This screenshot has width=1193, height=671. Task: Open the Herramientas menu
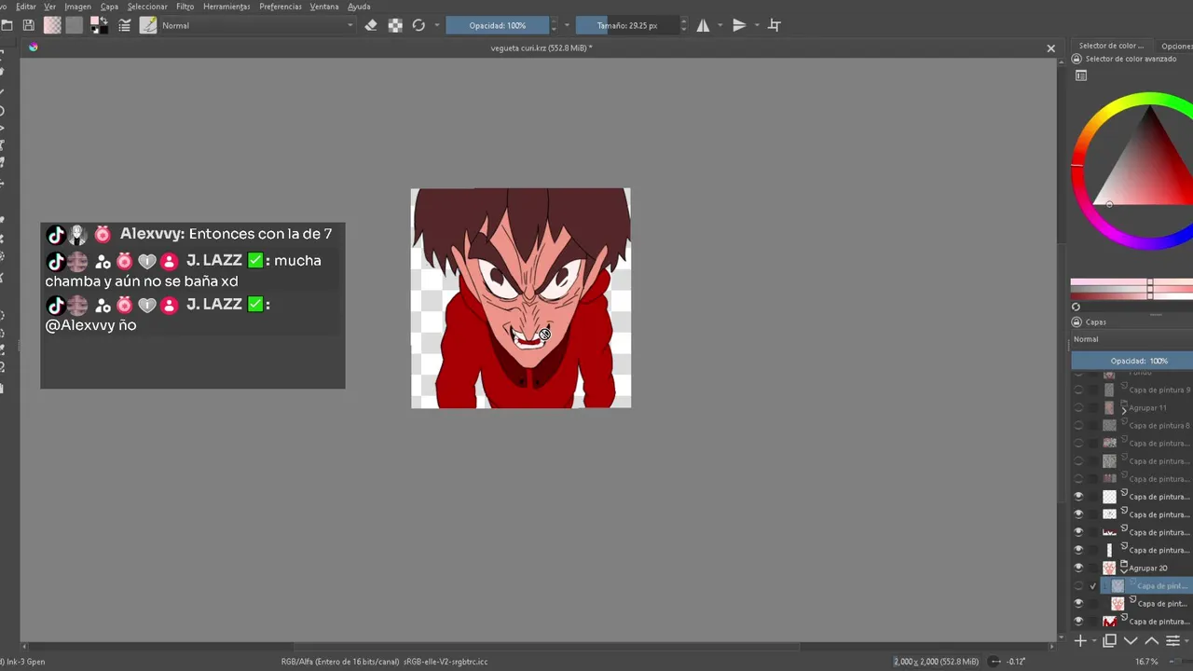(226, 7)
